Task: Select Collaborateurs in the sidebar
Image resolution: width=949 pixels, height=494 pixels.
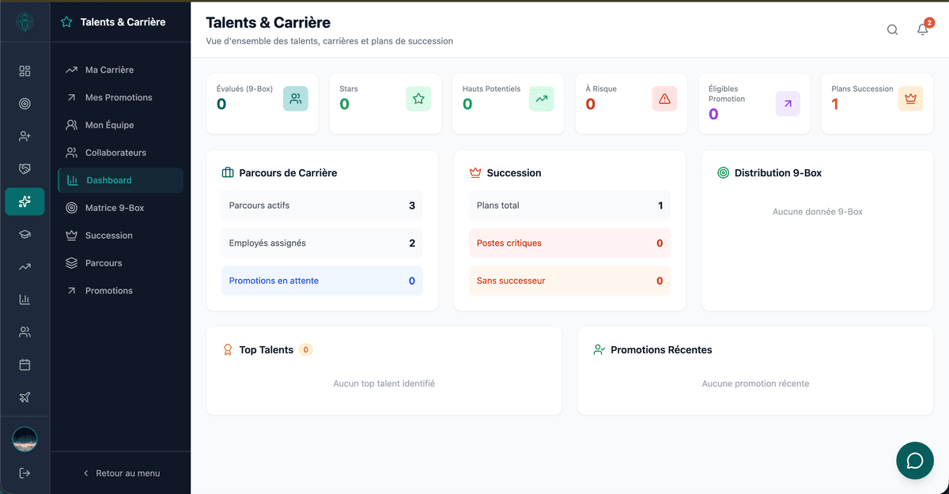Action: [x=115, y=153]
